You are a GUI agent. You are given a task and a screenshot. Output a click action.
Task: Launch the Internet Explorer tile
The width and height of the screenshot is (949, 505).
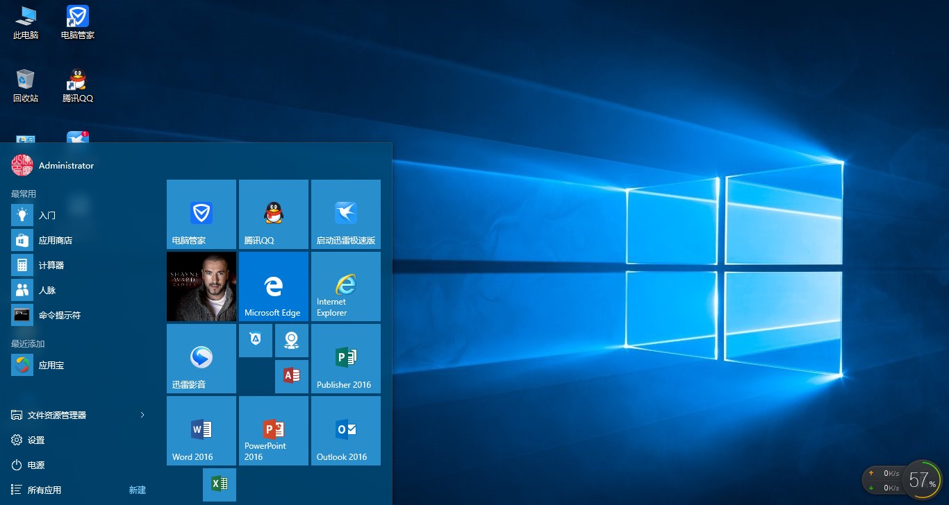(x=346, y=286)
